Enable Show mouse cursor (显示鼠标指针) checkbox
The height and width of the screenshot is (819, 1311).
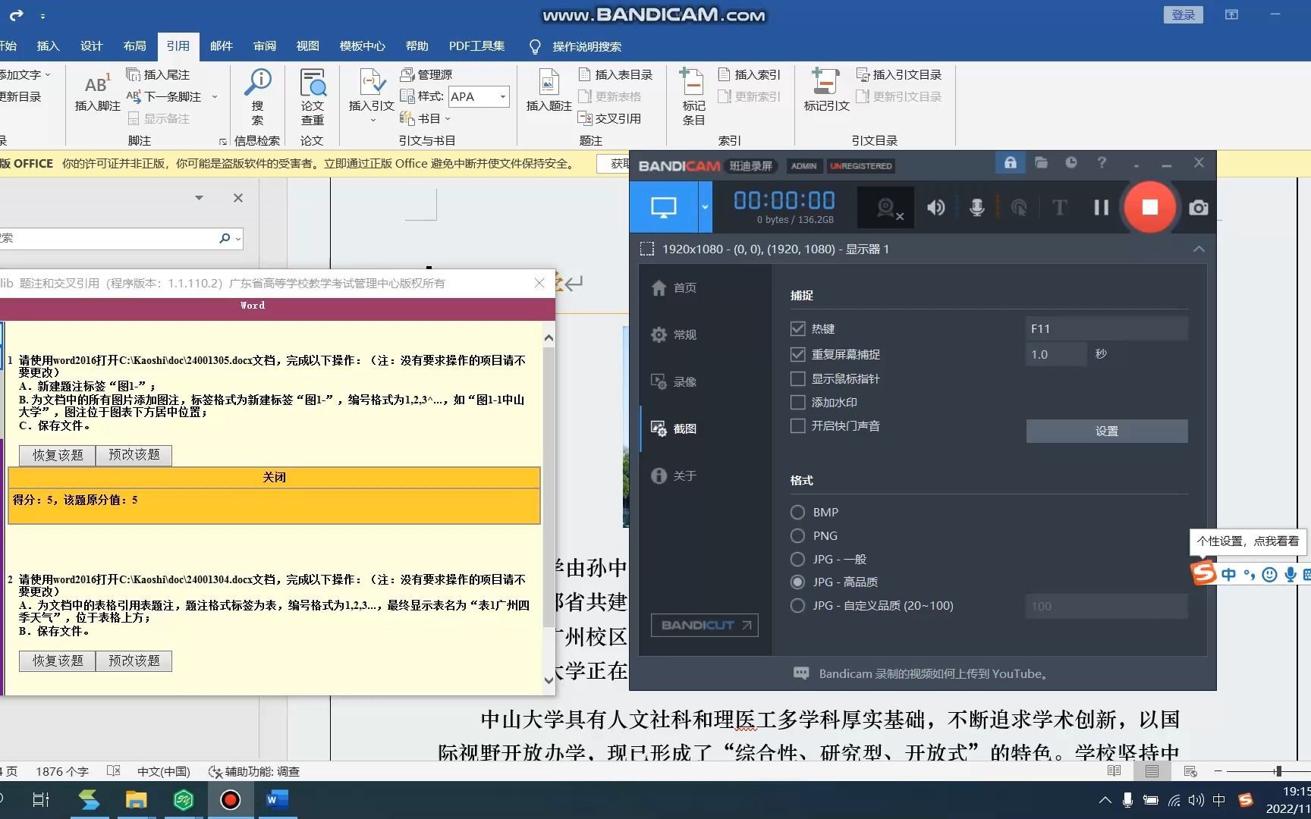[x=797, y=378]
